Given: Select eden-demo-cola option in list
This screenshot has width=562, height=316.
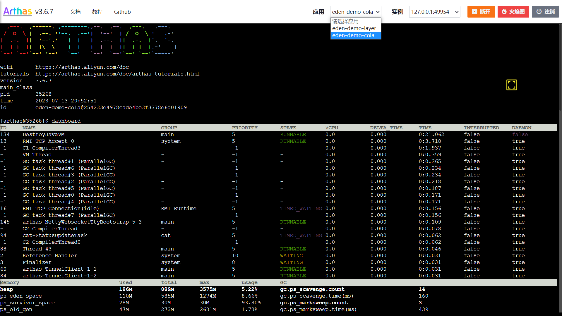Looking at the screenshot, I should tap(353, 35).
